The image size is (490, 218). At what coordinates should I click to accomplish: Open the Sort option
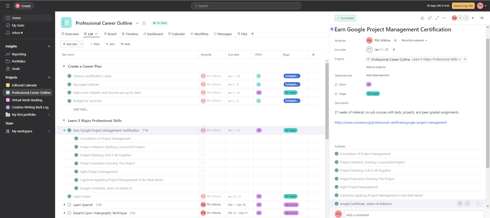tap(110, 44)
